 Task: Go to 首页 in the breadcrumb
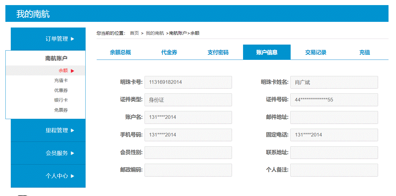[134, 33]
